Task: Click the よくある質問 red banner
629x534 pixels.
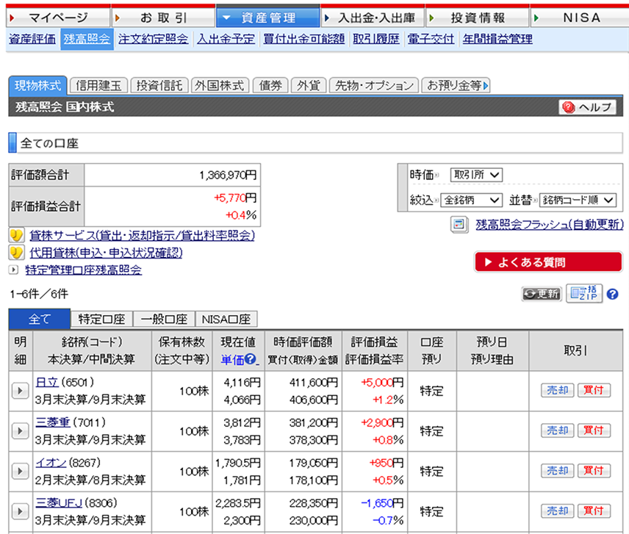Action: (x=548, y=262)
